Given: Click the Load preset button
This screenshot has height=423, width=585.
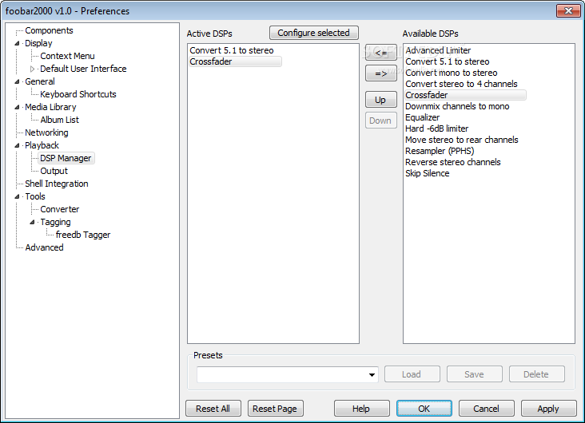Looking at the screenshot, I should point(412,374).
